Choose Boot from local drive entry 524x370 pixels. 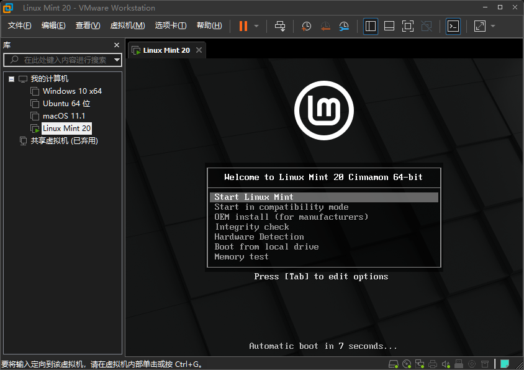pos(266,247)
